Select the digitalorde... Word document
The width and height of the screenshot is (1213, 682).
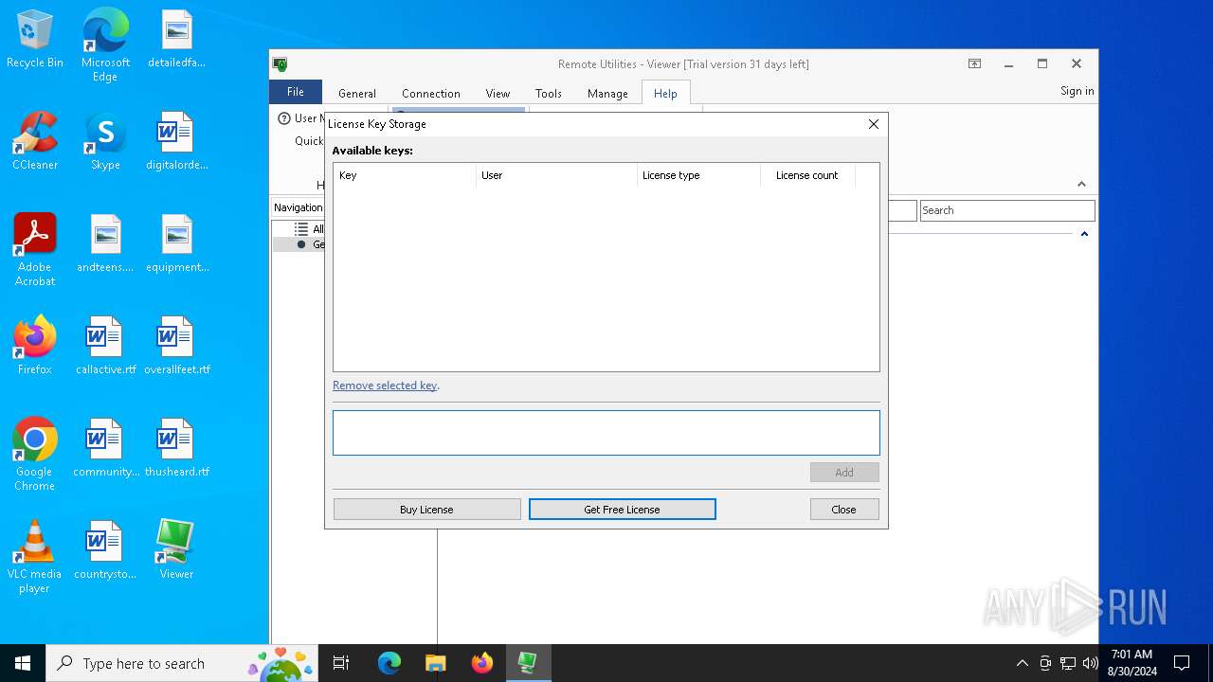[x=176, y=141]
